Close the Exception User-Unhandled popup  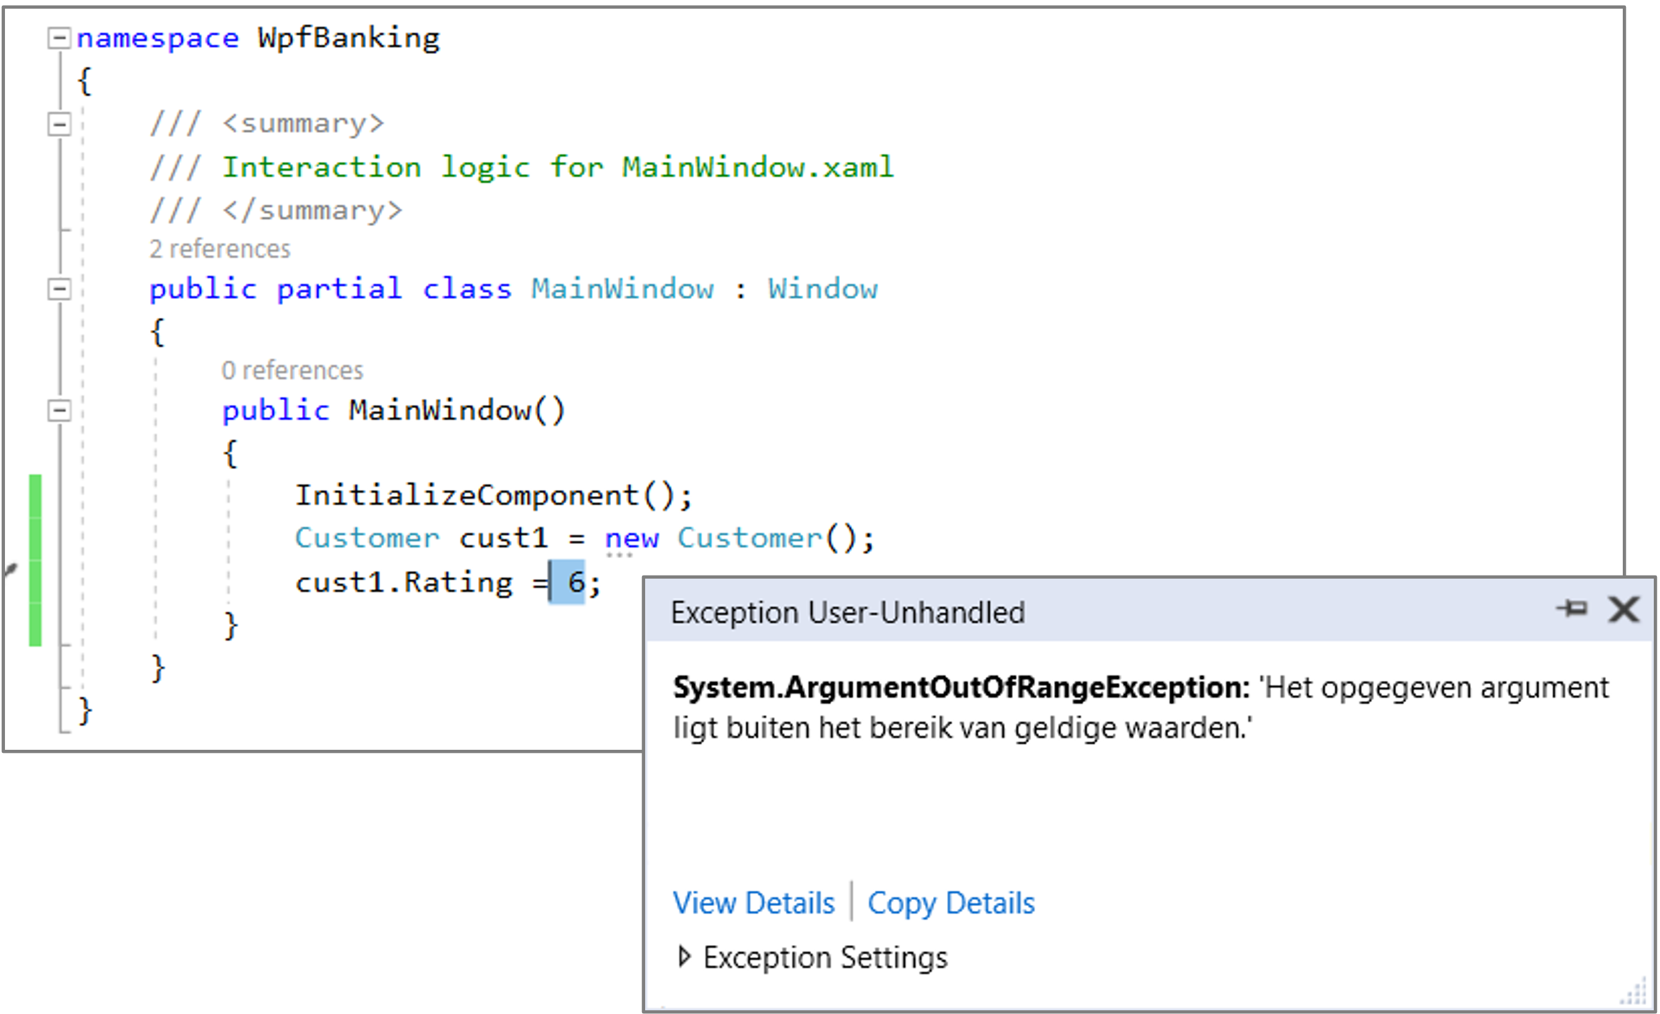point(1623,609)
